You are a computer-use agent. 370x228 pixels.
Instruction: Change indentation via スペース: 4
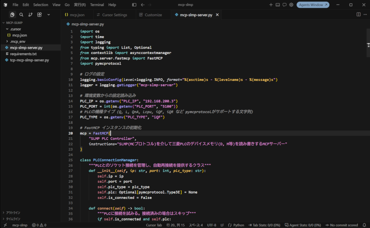tap(196, 225)
